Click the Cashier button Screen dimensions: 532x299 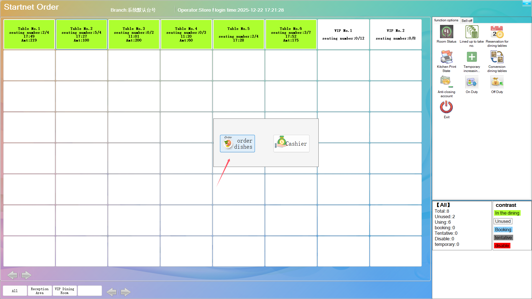click(x=291, y=143)
